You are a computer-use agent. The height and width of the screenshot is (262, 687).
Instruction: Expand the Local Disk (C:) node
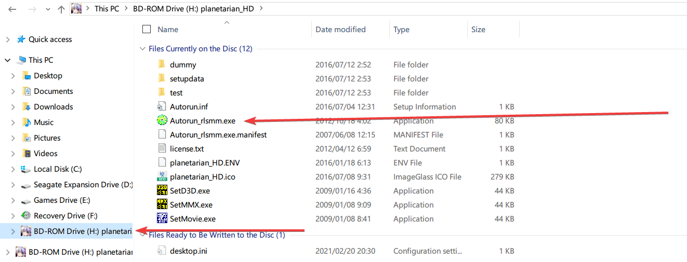click(13, 169)
